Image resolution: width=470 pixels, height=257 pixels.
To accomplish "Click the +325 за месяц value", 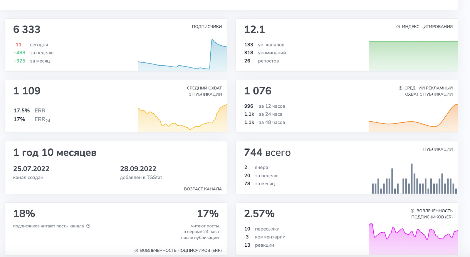I will [x=31, y=61].
